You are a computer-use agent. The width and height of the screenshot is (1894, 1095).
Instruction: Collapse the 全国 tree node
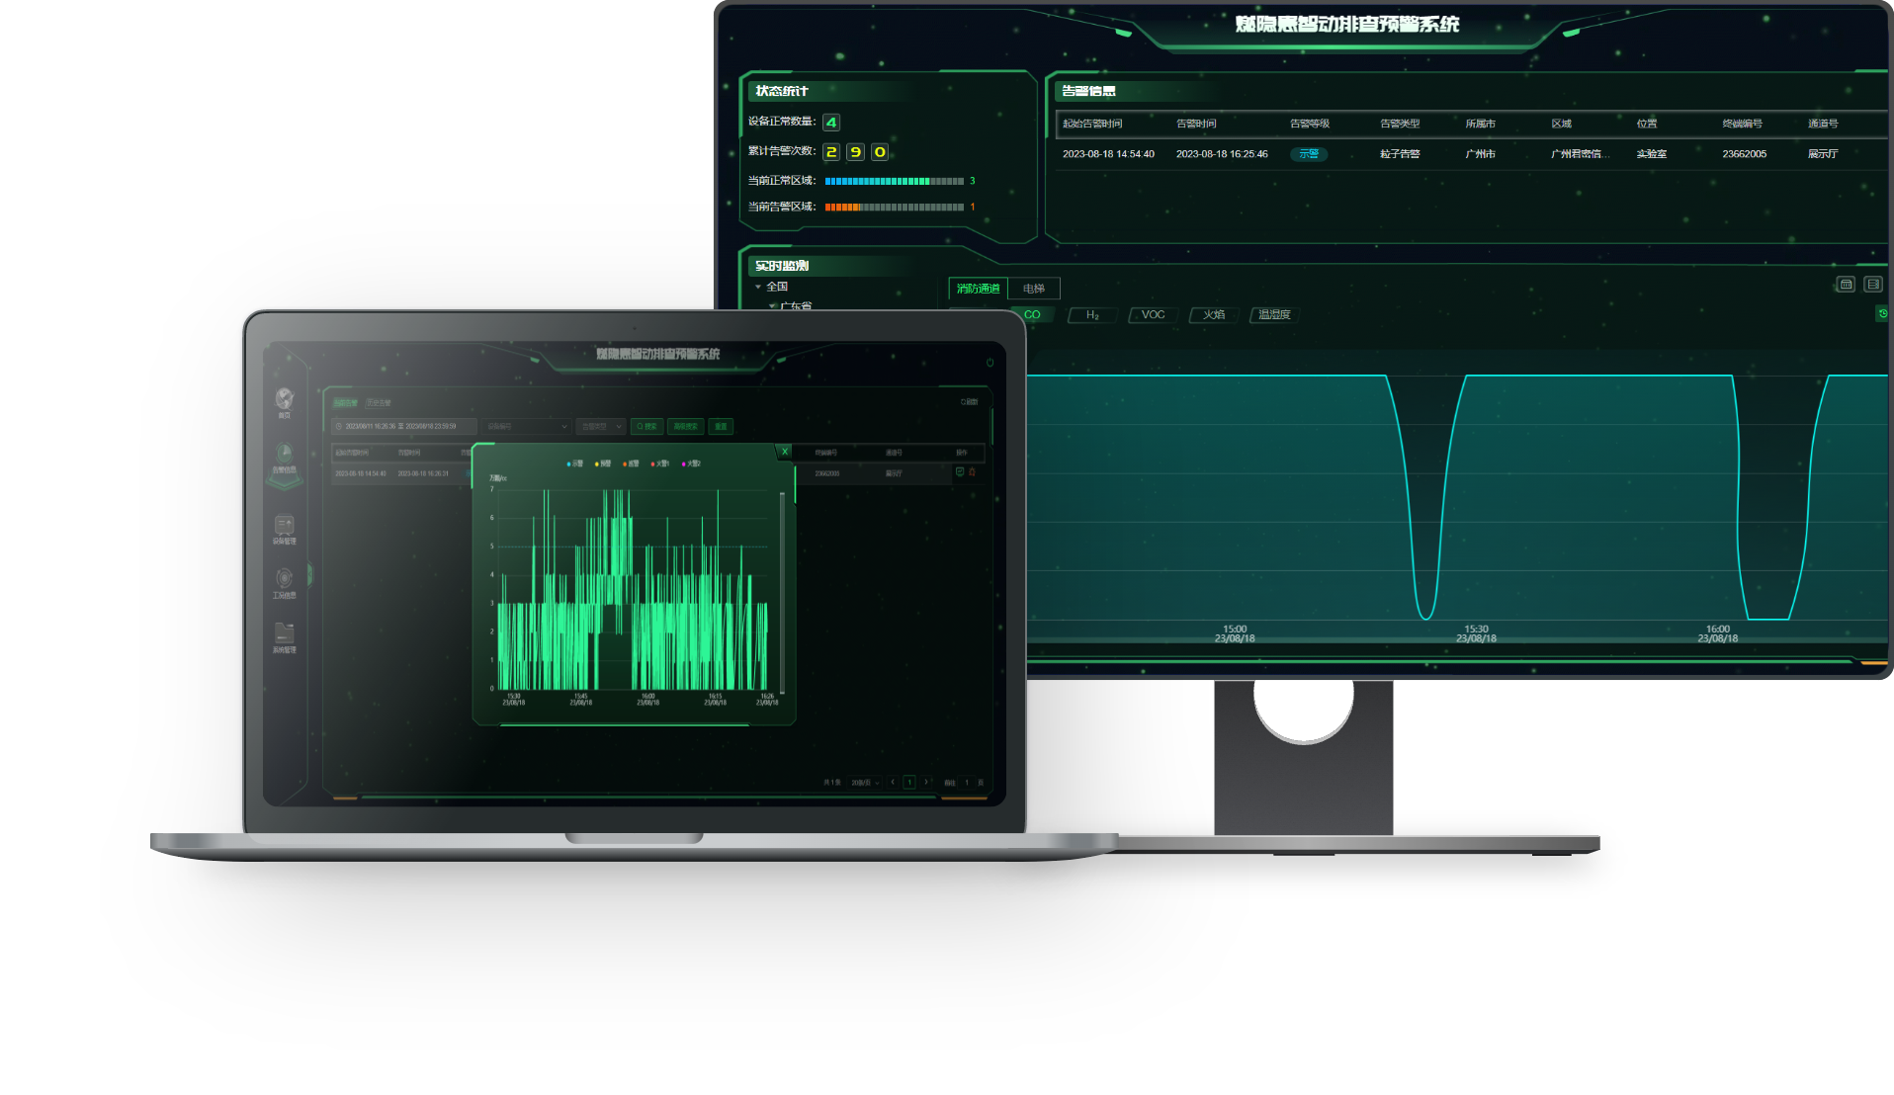coord(758,287)
